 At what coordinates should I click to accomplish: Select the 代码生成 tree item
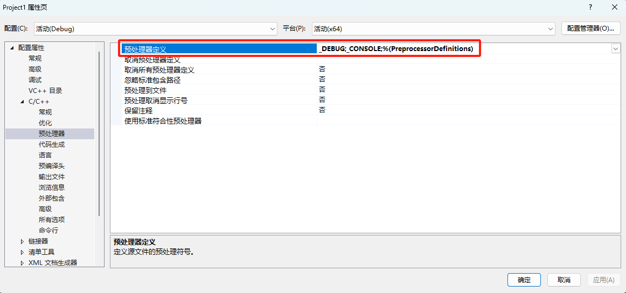pos(52,145)
